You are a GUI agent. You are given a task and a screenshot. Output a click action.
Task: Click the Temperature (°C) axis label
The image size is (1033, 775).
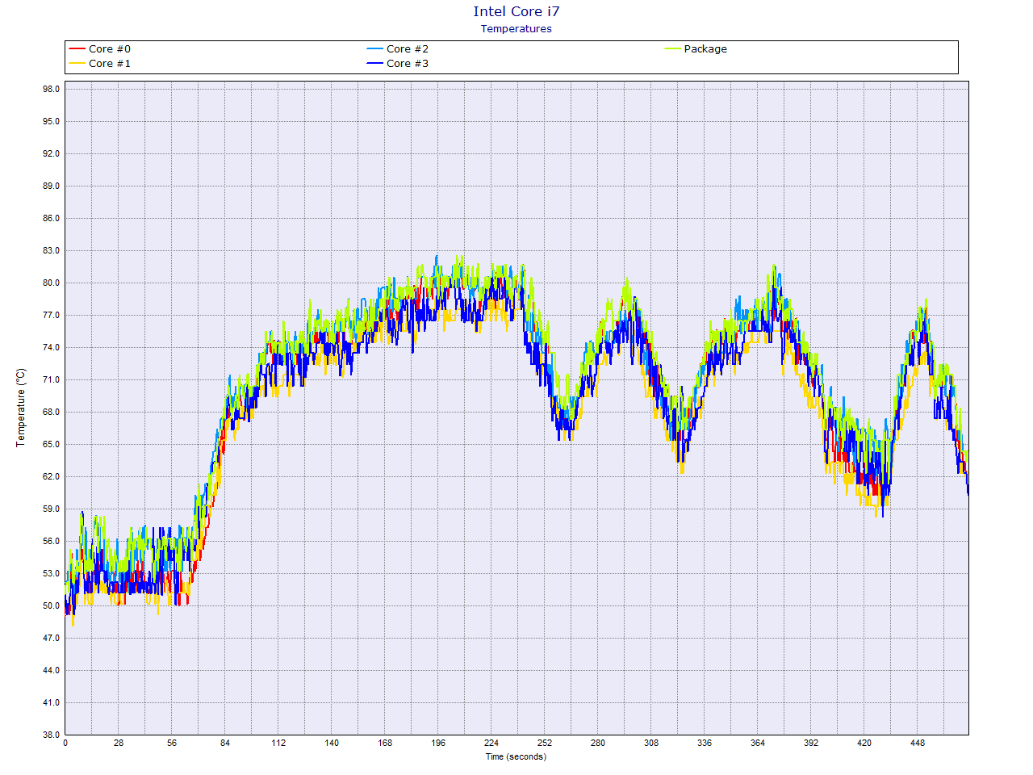(21, 408)
